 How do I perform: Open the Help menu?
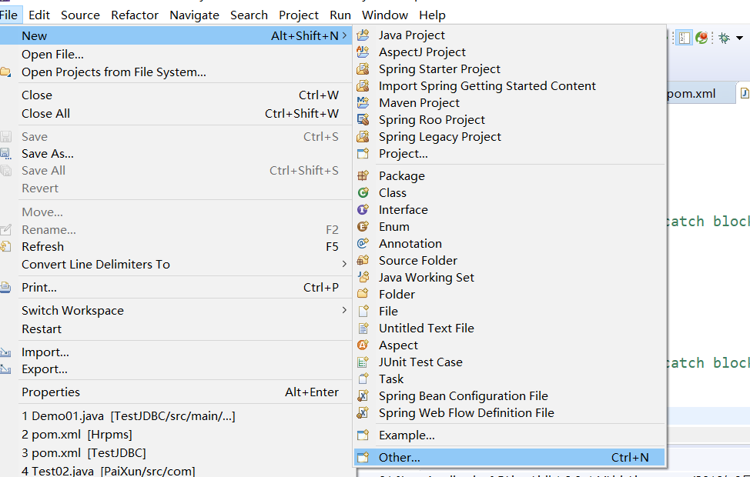[x=433, y=15]
